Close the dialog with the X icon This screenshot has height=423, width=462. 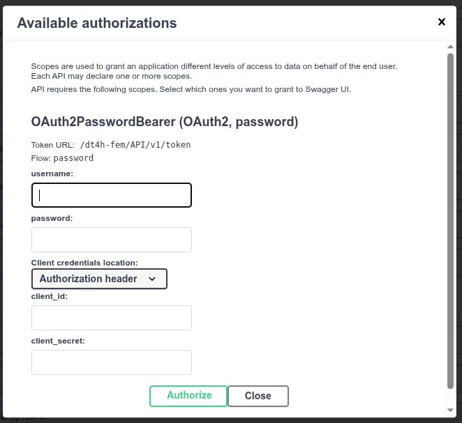pyautogui.click(x=442, y=22)
